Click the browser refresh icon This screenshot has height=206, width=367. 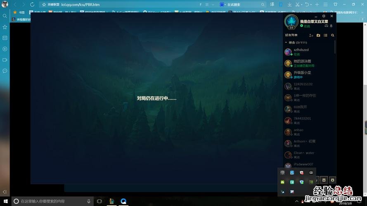[x=32, y=5]
